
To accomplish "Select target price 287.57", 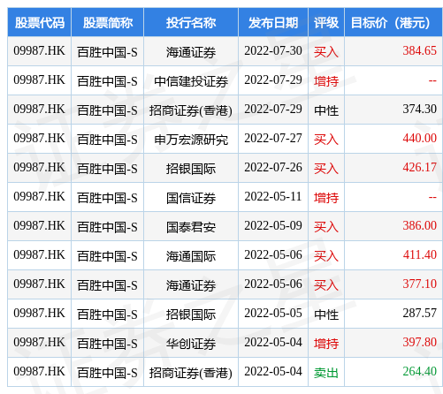I will pyautogui.click(x=420, y=313).
